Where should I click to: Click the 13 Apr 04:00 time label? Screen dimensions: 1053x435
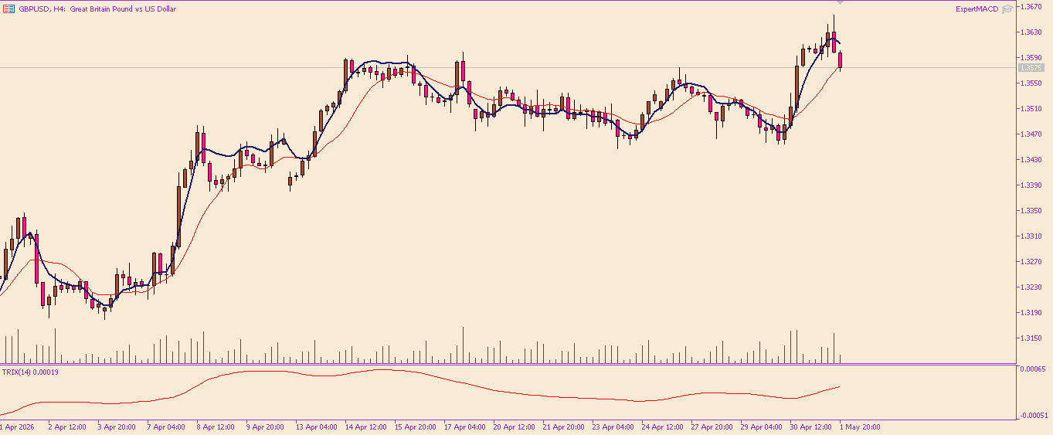tap(317, 427)
